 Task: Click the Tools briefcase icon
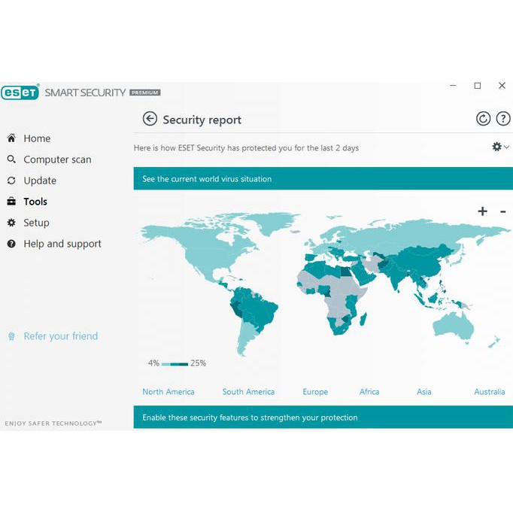[x=11, y=202]
